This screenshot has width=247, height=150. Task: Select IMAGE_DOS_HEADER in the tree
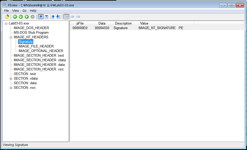pos(31,28)
